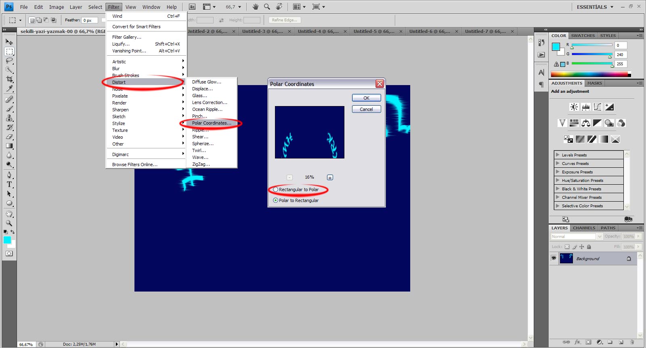Click the layer style fx icon
Screen dimensions: 646x348
(x=577, y=342)
